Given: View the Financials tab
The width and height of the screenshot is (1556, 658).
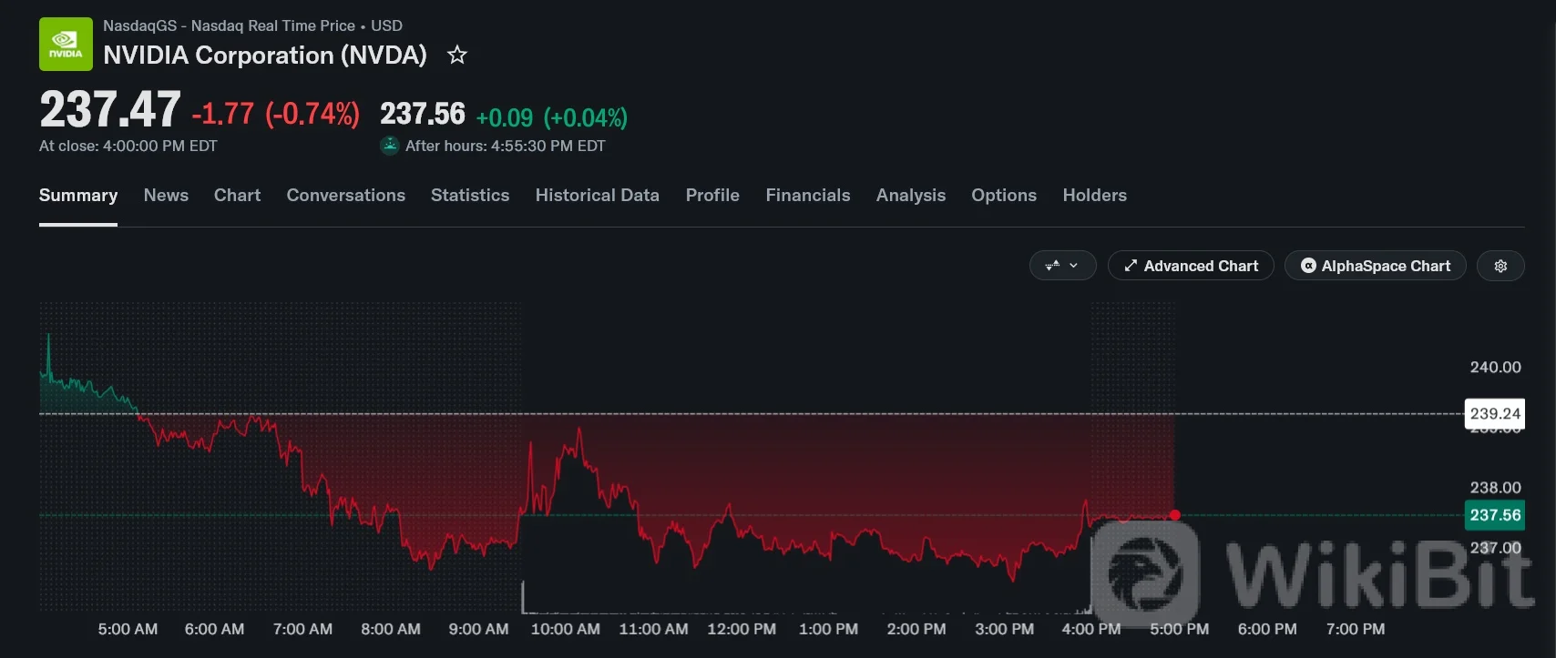Looking at the screenshot, I should tap(808, 196).
